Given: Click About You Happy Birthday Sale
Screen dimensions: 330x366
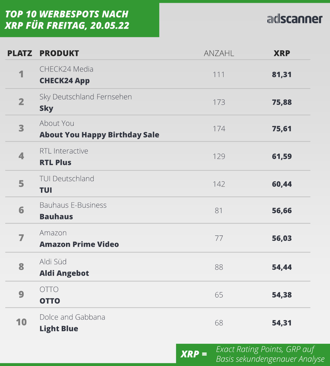Looking at the screenshot, I should click(99, 135).
